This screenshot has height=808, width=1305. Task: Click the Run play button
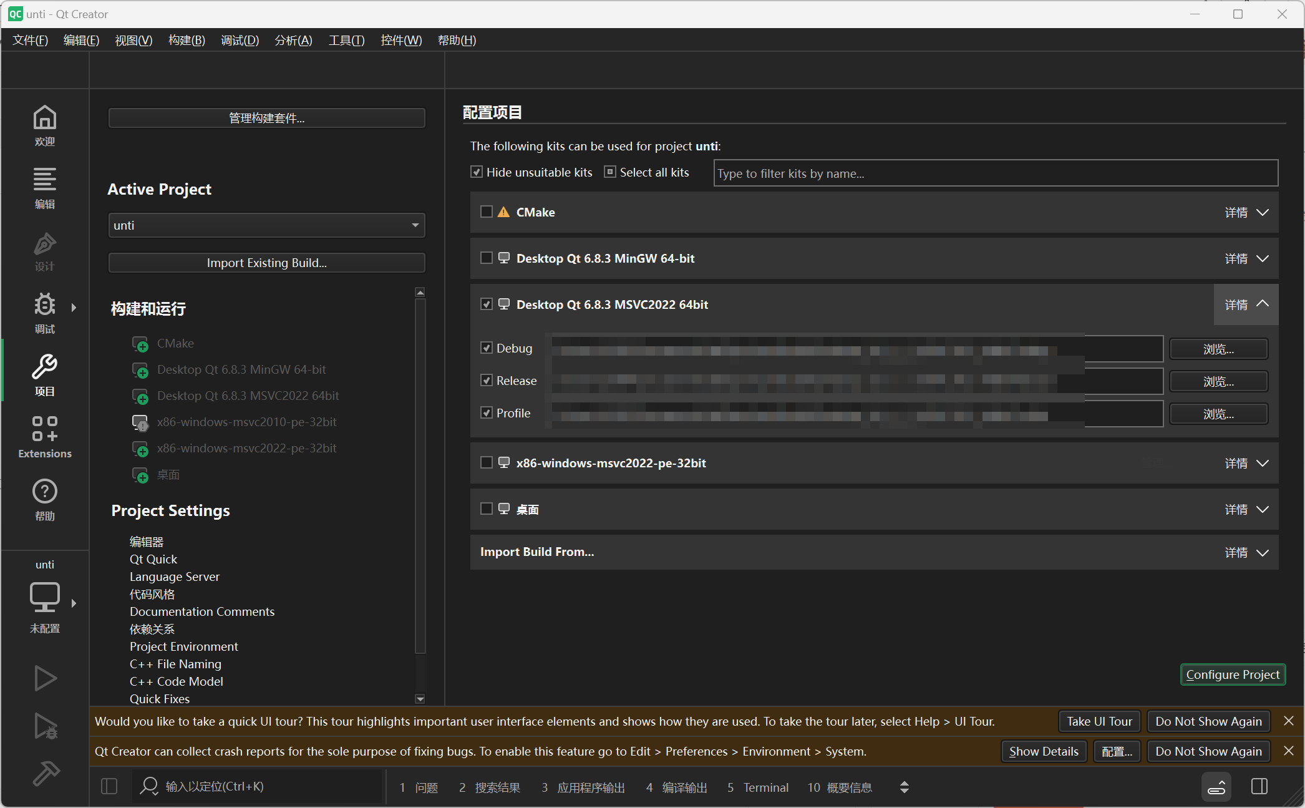[x=45, y=678]
